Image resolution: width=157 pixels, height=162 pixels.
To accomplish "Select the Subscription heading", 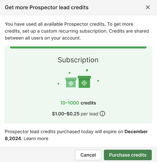I will point(78,60).
